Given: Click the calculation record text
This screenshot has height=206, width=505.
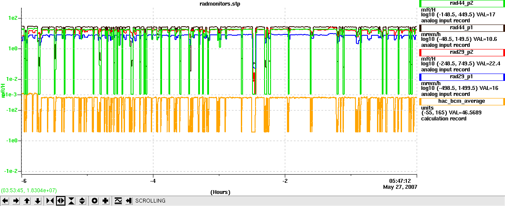Looking at the screenshot, I should pos(444,119).
